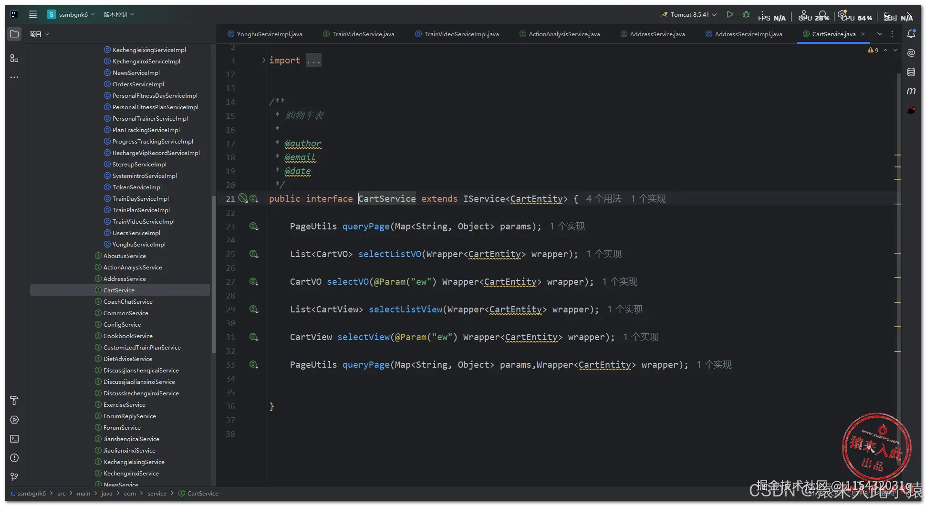This screenshot has width=926, height=506.
Task: Click the Spring bean gutter icon on line 21
Action: [x=243, y=198]
